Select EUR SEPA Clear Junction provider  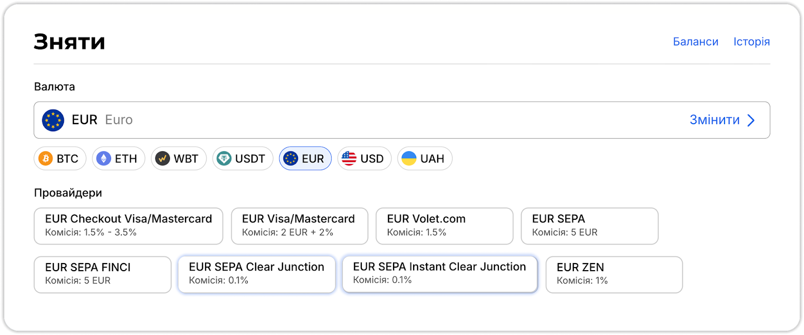pyautogui.click(x=256, y=274)
